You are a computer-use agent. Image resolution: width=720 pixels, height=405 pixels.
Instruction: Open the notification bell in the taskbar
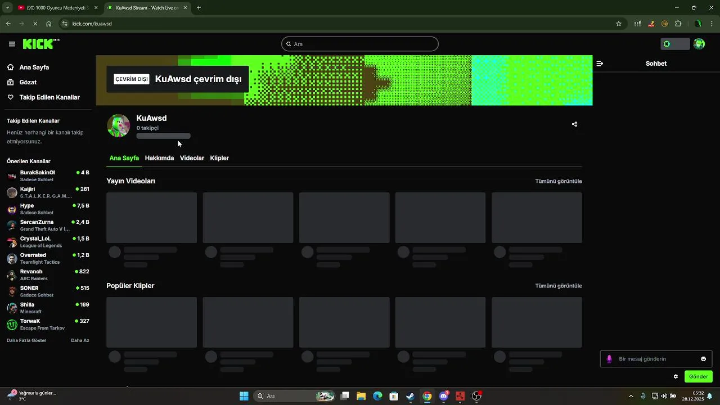[710, 396]
